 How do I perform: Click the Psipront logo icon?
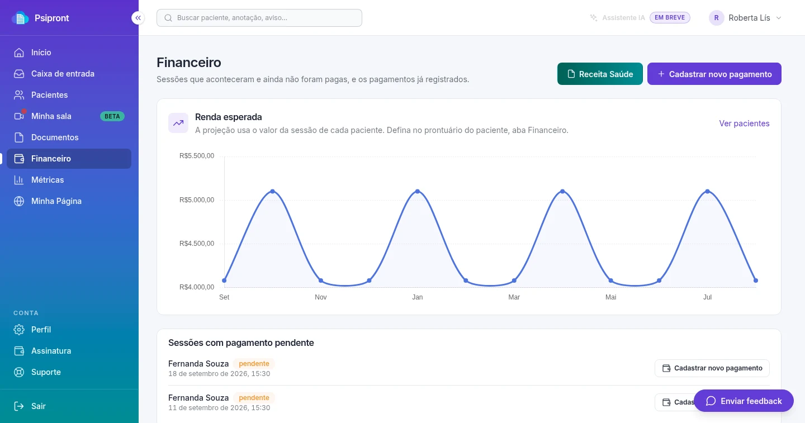[x=20, y=18]
